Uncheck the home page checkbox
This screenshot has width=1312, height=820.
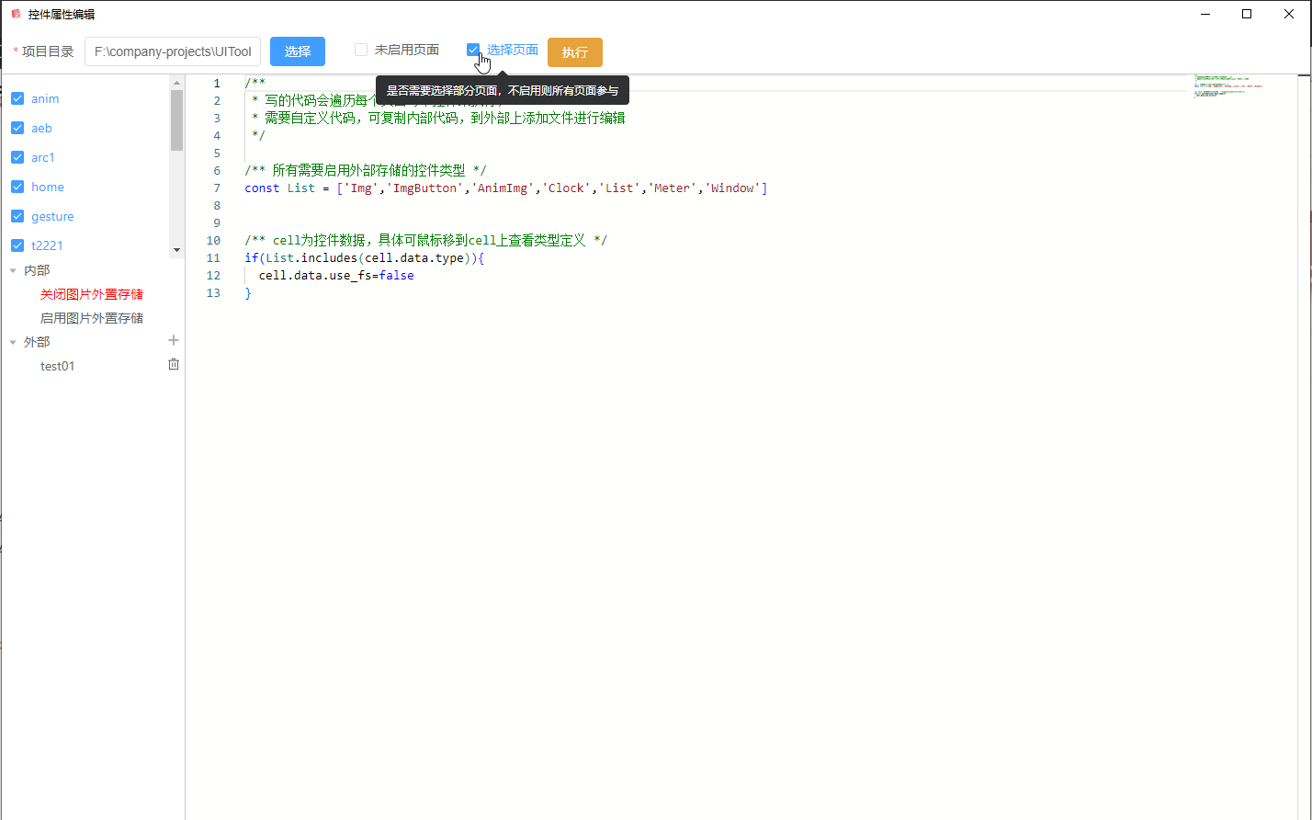click(17, 187)
